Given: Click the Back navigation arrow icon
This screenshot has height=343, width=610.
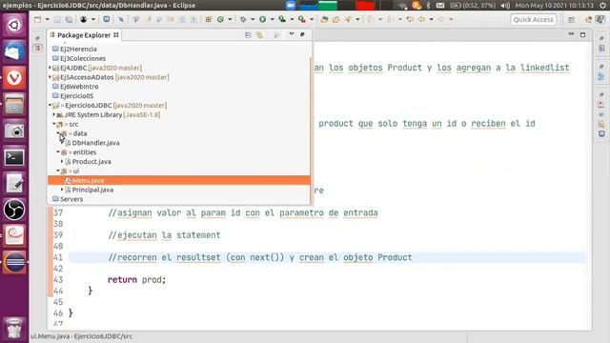Looking at the screenshot, I should point(421,19).
